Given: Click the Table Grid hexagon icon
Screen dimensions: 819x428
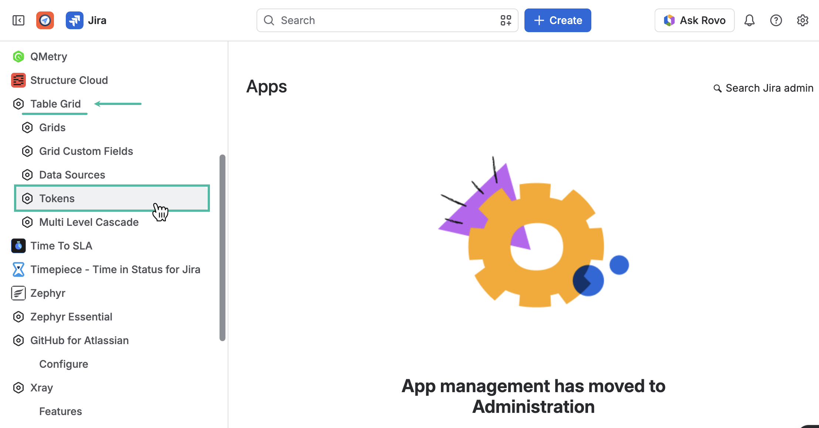Looking at the screenshot, I should pyautogui.click(x=18, y=104).
